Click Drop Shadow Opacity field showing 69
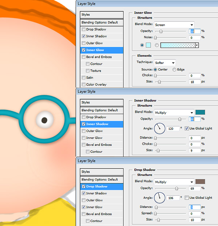Screen dimensions: 218x226 194,188
